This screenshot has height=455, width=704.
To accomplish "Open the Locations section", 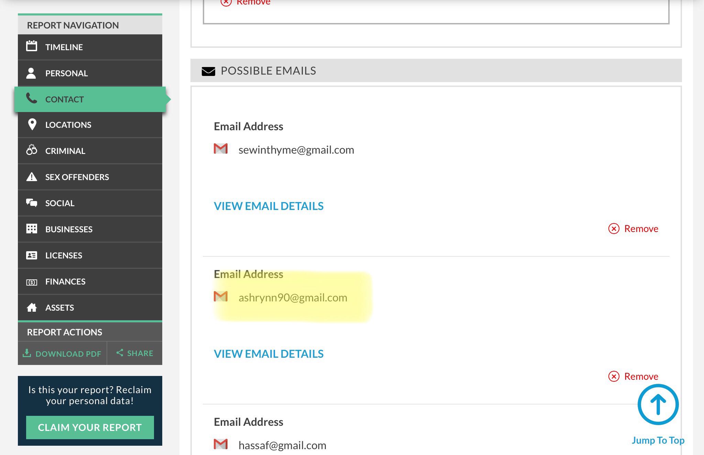I will point(90,125).
